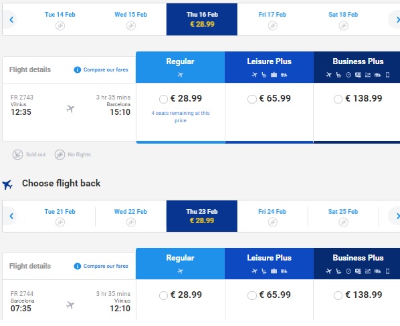
Task: Click the No flights legend icon
Action: click(60, 154)
